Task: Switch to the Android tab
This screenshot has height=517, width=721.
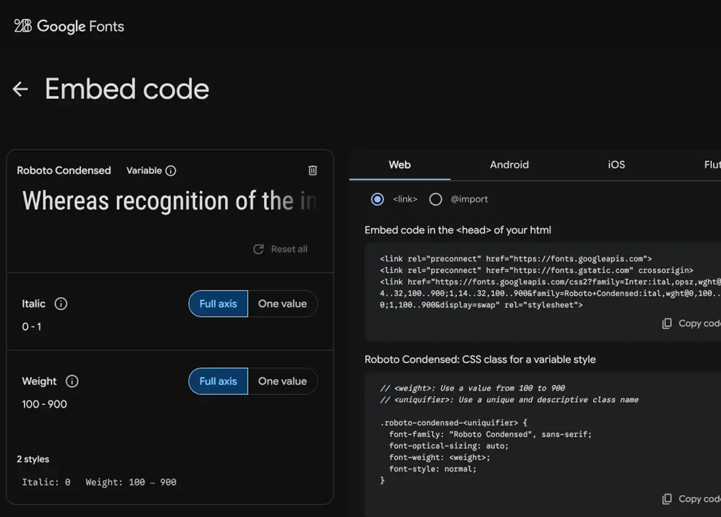Action: [x=509, y=165]
